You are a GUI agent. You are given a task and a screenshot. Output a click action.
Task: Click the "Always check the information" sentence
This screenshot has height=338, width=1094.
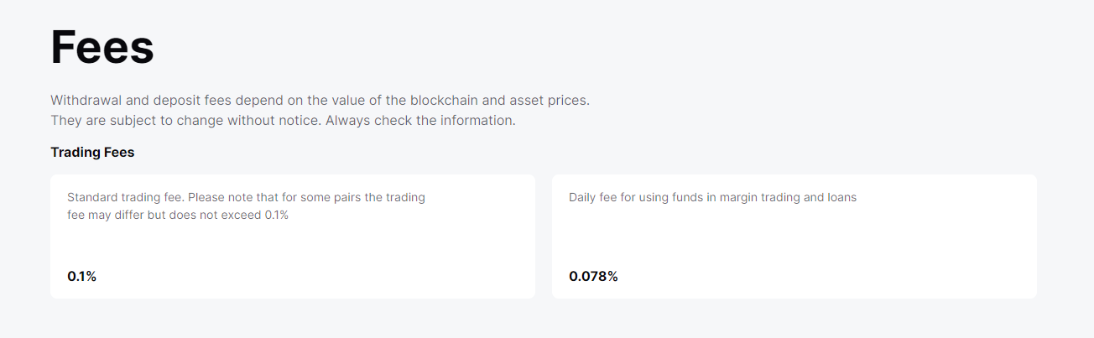tap(420, 121)
